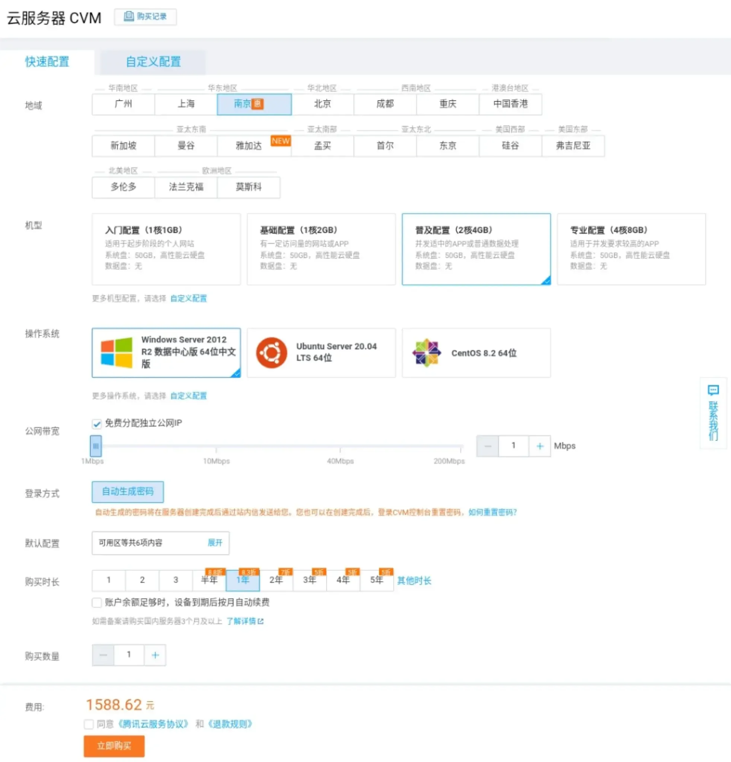This screenshot has width=731, height=762.
Task: Click the CentOS logo icon
Action: tap(427, 353)
